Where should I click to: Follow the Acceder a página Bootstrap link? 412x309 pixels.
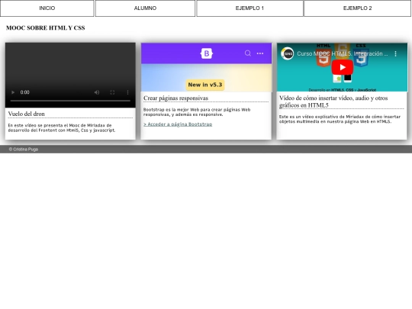click(178, 124)
